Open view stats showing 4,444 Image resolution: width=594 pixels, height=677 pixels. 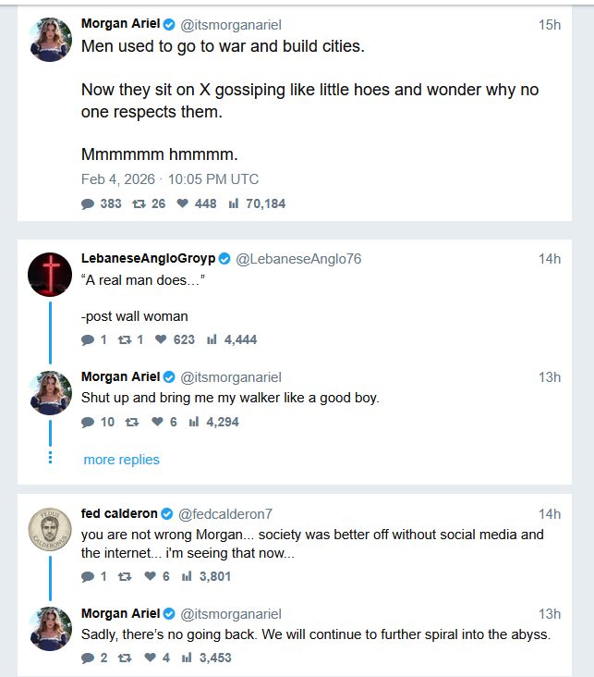point(212,339)
